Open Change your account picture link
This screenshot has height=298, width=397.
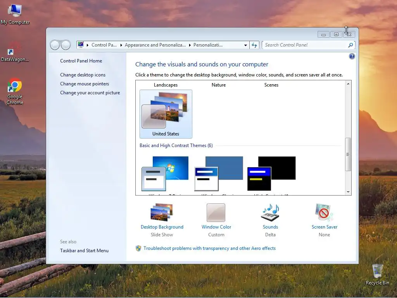90,93
